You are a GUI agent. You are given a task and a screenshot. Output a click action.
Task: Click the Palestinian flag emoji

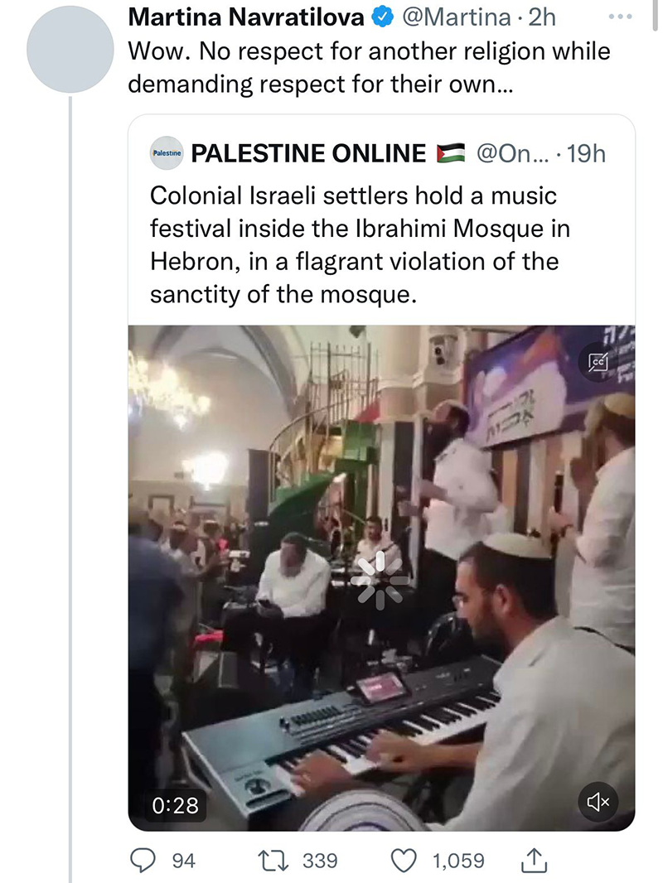point(451,153)
